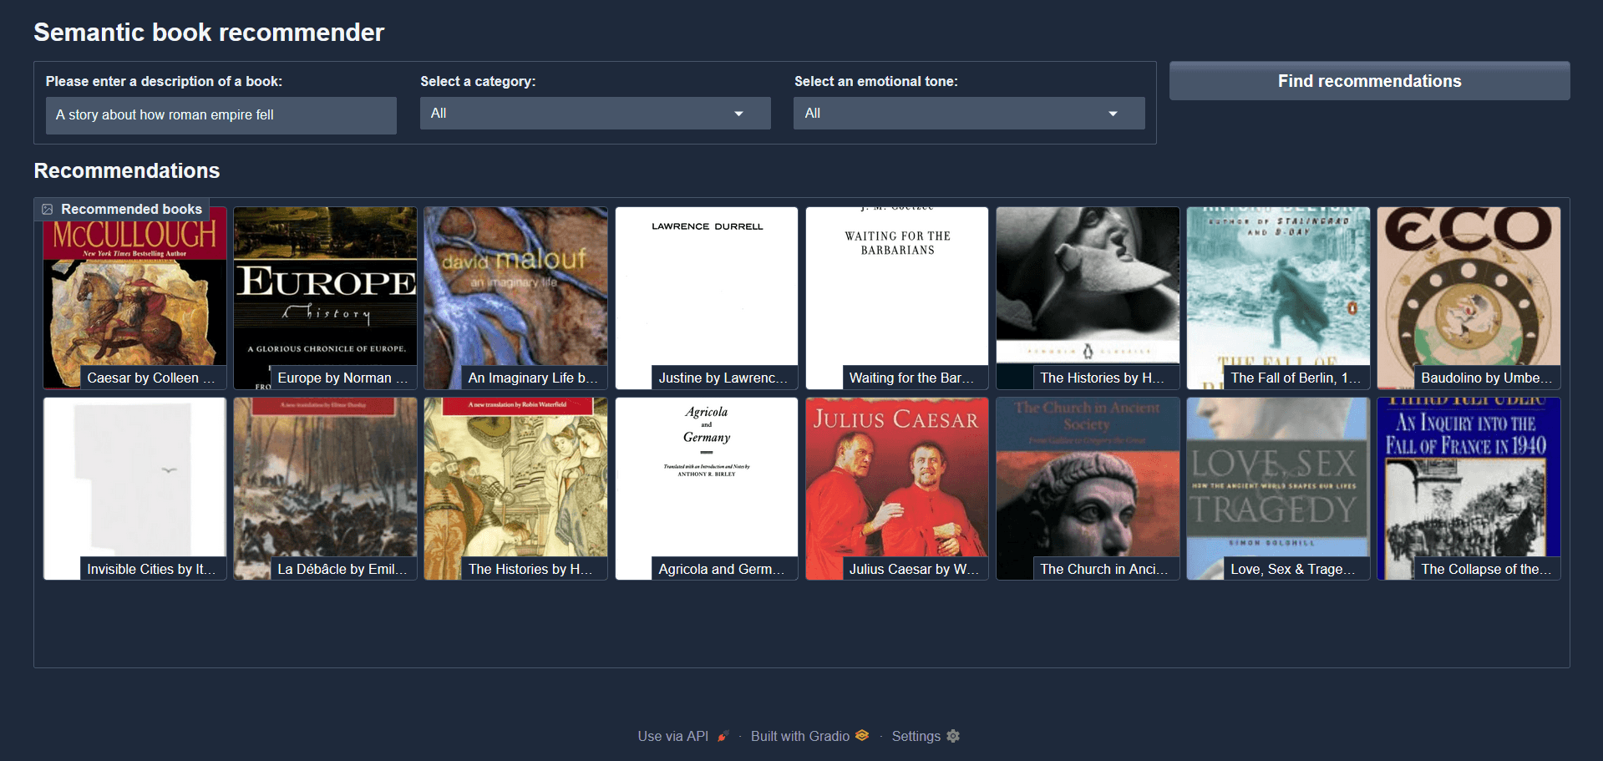This screenshot has height=761, width=1603.
Task: Open The Fall of Berlin book thumbnail
Action: 1278,298
